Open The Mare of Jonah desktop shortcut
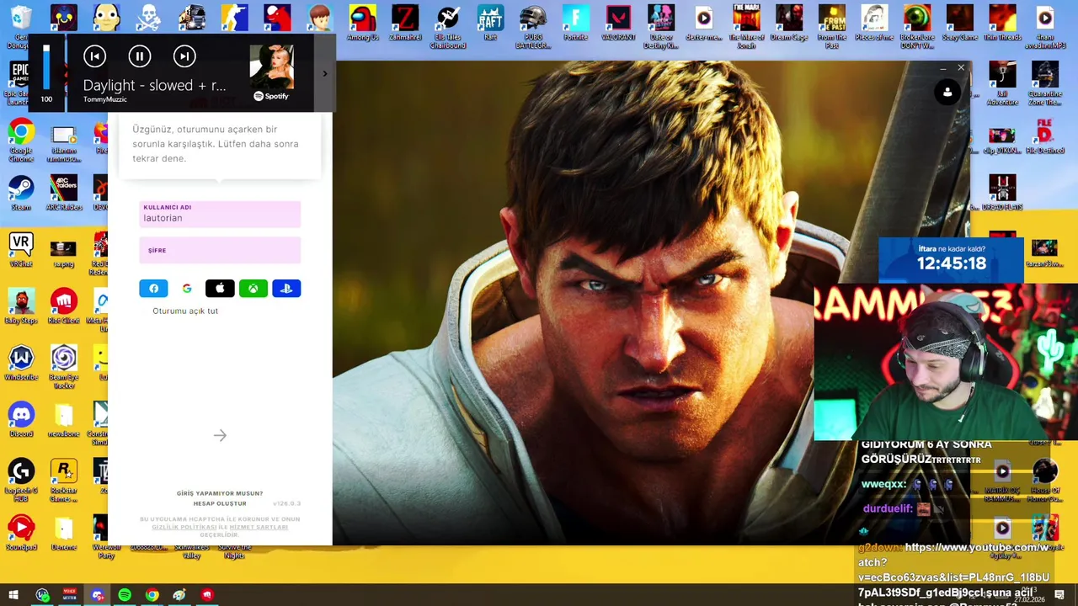This screenshot has height=606, width=1078. (746, 26)
